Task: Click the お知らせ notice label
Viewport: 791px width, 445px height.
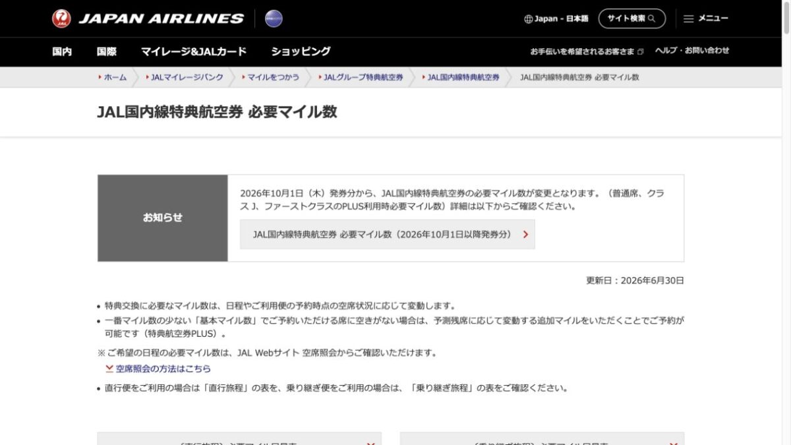Action: [x=163, y=218]
